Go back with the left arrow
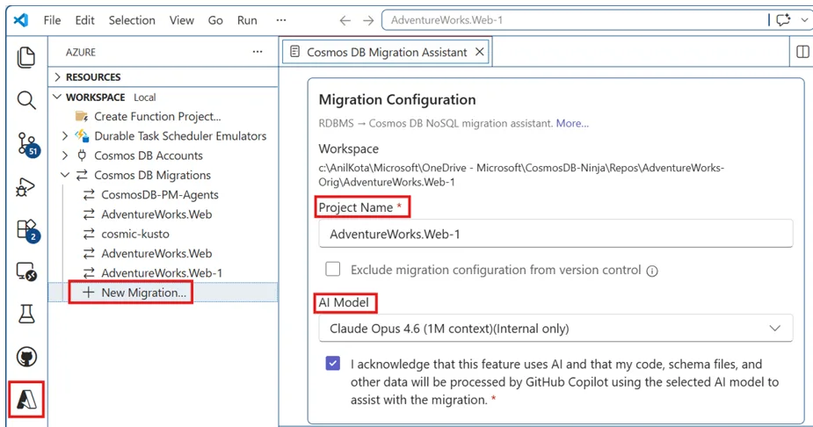The height and width of the screenshot is (427, 813). [345, 21]
